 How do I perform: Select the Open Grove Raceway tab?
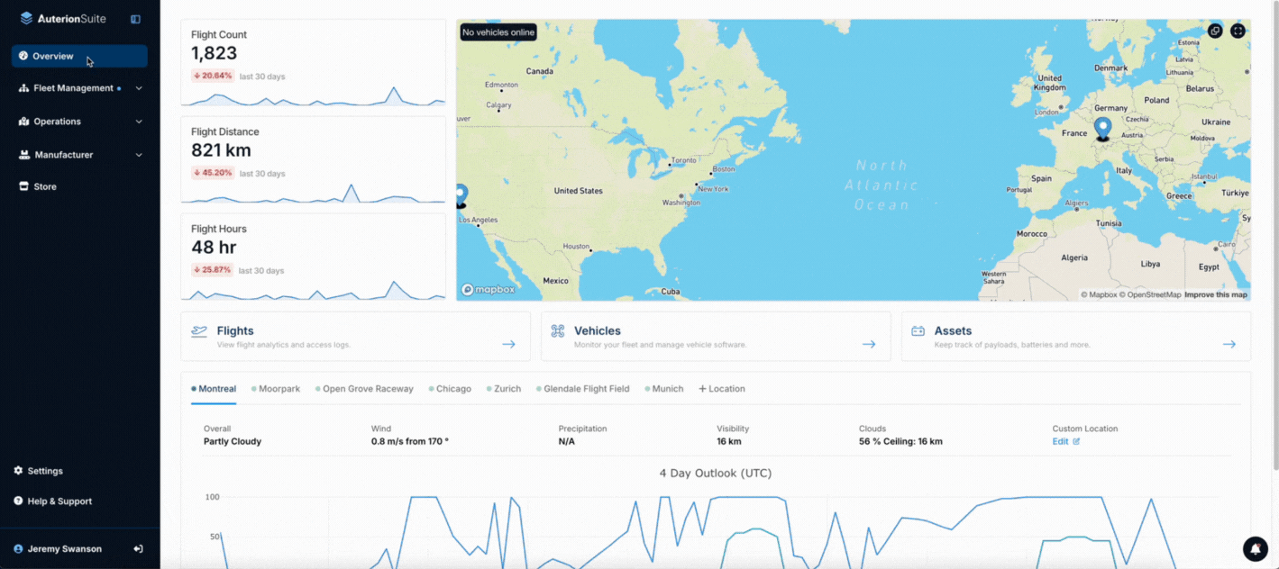tap(367, 389)
